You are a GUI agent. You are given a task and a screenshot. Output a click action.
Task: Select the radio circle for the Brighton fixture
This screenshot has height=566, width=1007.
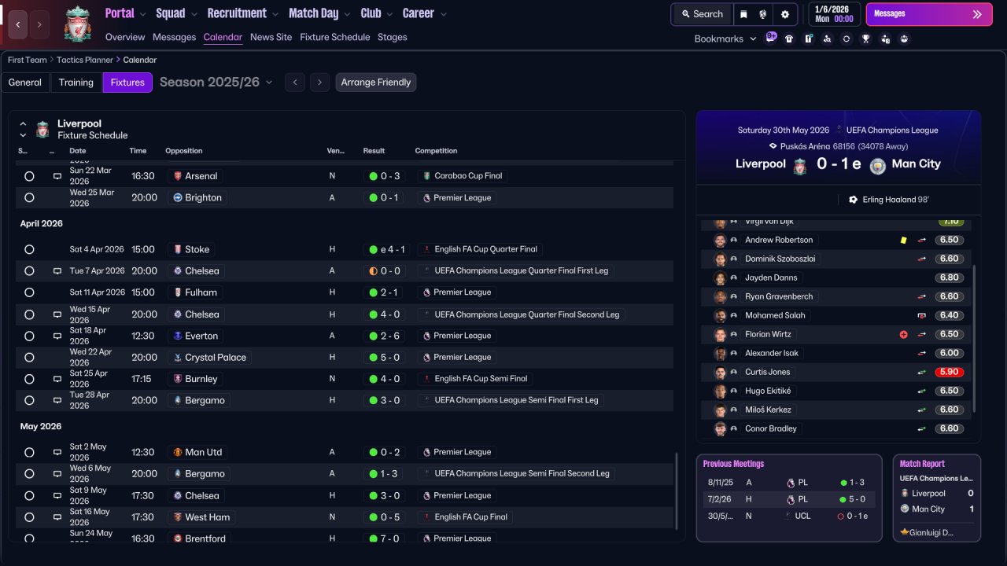29,198
